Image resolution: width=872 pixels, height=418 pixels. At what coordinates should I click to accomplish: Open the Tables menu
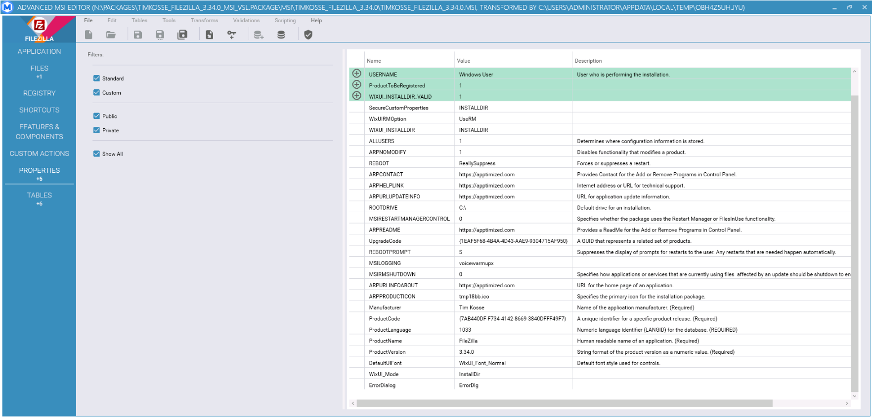click(139, 20)
